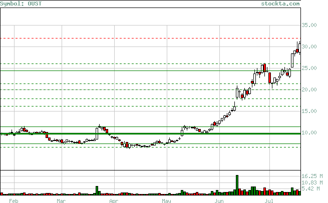328x203 pixels.
Task: Click the 25.00 price axis label
Action: click(309, 68)
